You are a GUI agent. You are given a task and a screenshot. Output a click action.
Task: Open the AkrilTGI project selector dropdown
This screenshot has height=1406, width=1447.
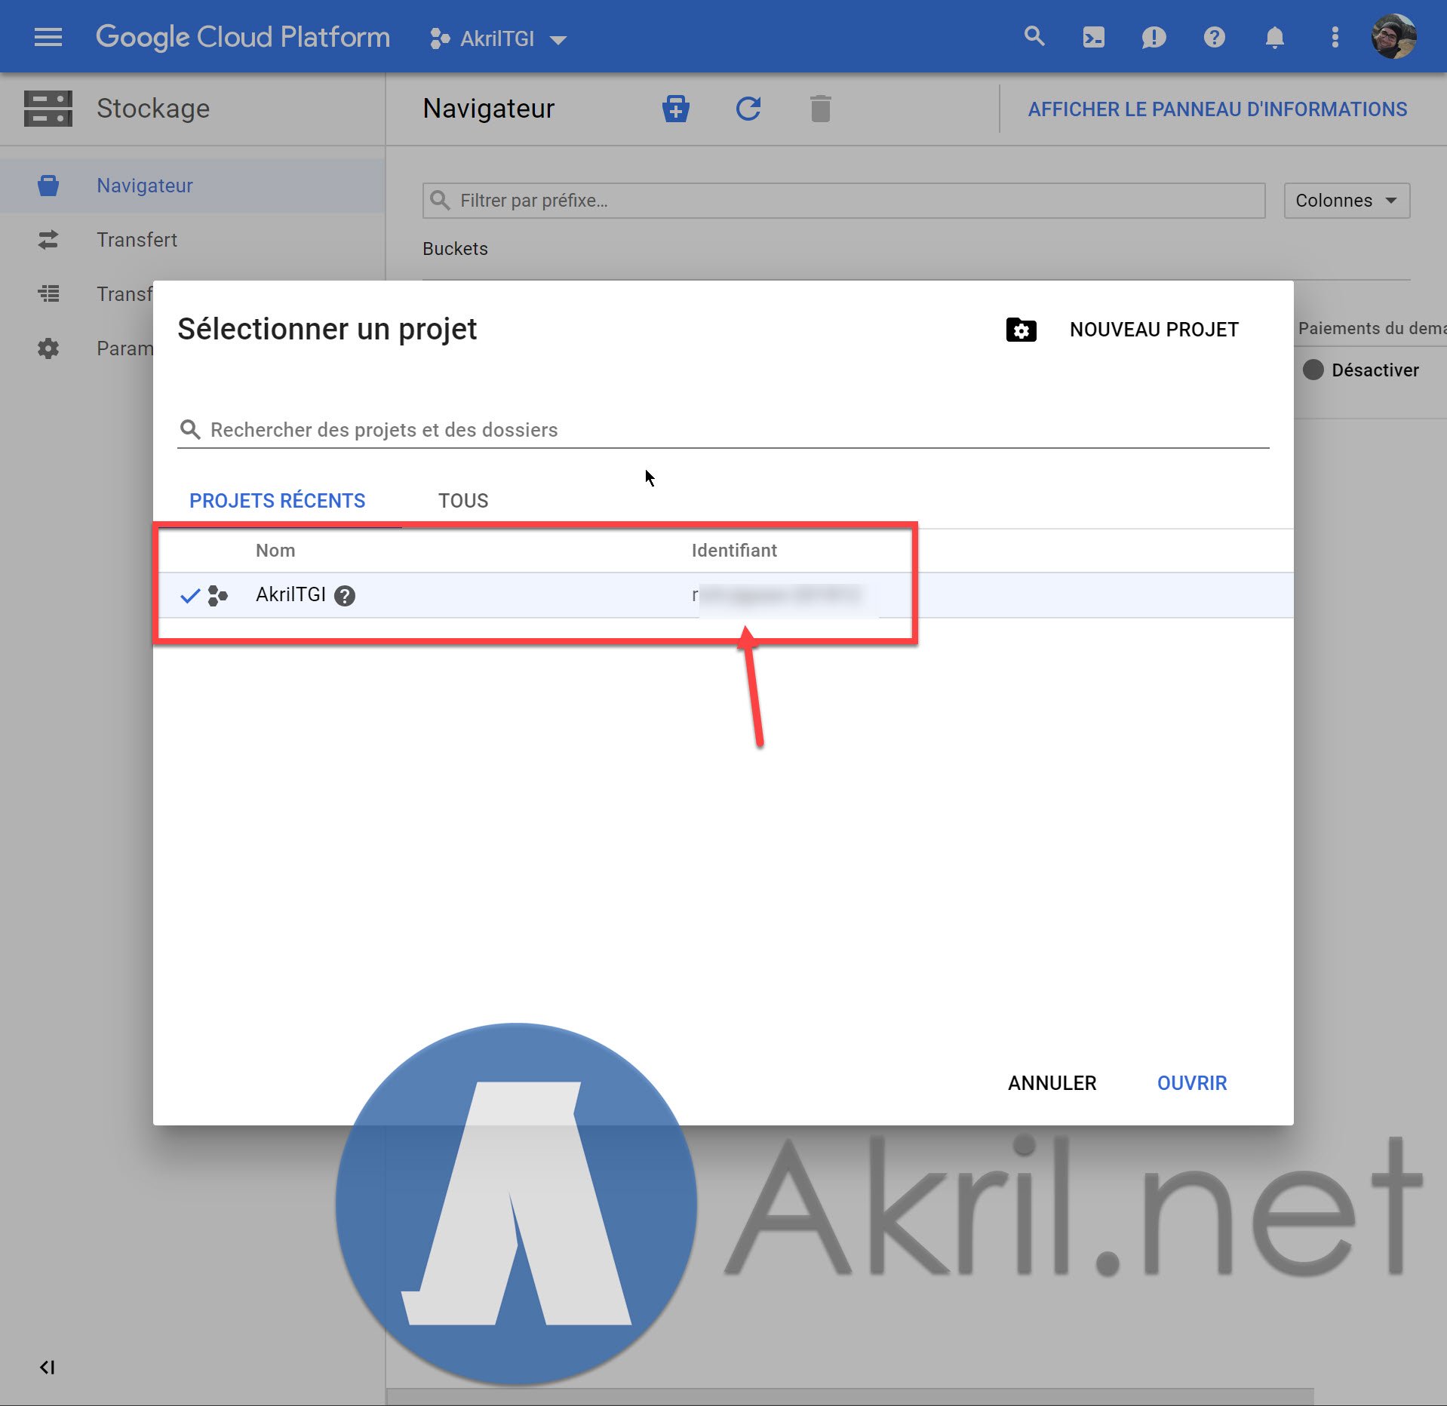498,38
